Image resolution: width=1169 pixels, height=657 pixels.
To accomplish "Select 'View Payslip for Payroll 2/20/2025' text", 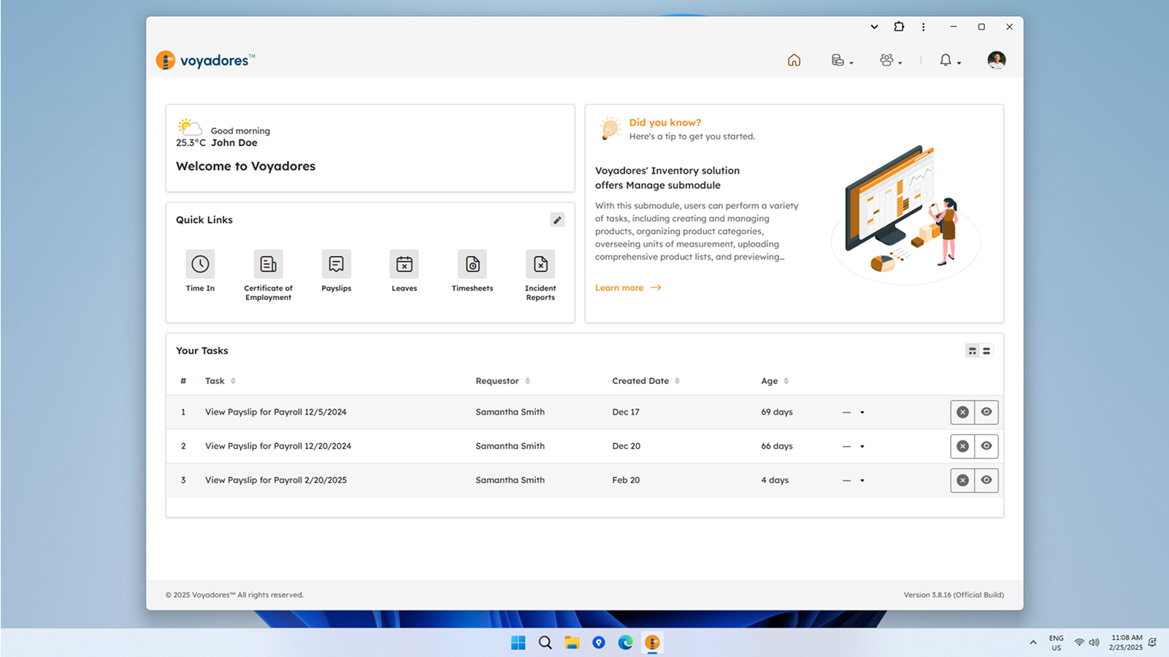I will coord(276,480).
